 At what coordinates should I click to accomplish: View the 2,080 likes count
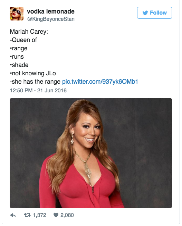pos(67,215)
